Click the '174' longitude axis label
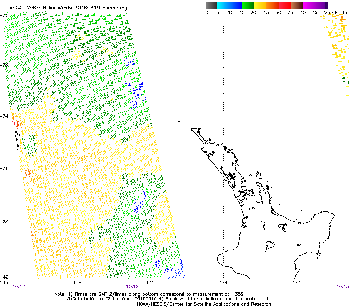This screenshot has width=349, height=307. pyautogui.click(x=223, y=283)
